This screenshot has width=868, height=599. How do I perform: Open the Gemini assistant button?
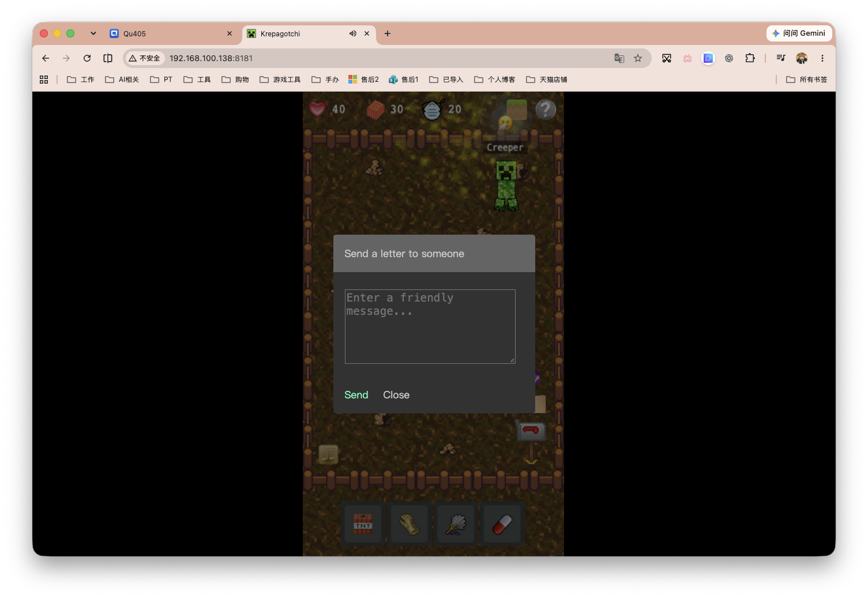(x=799, y=33)
